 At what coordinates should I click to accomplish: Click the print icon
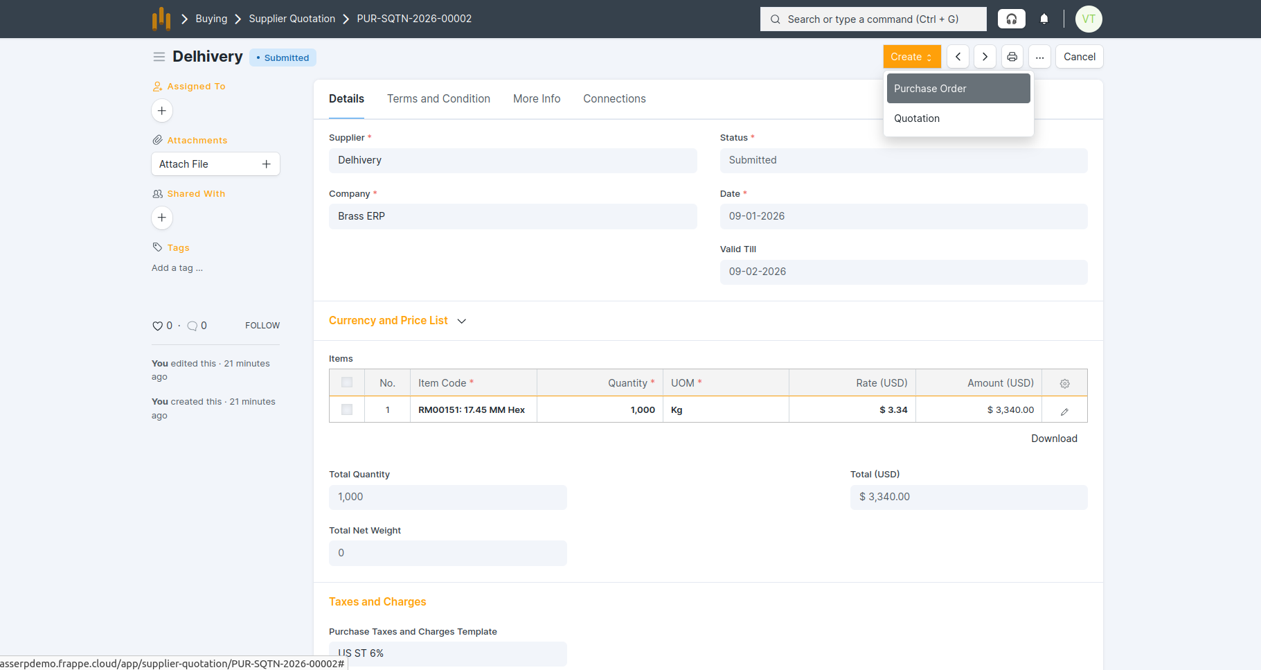(1012, 57)
